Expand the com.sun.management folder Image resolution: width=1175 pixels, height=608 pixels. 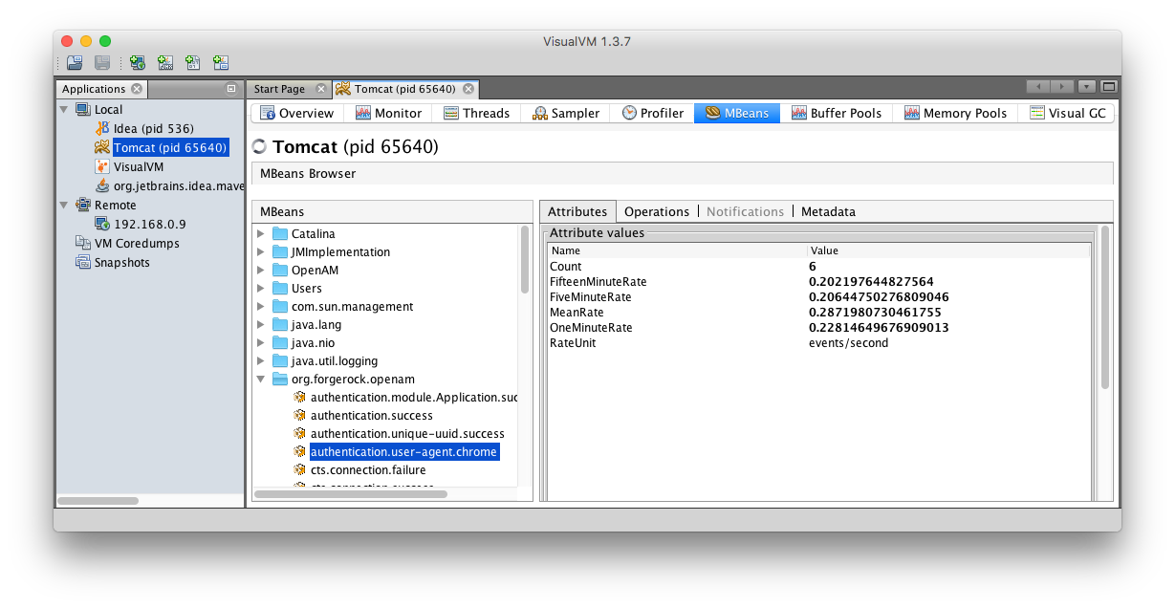(x=261, y=306)
